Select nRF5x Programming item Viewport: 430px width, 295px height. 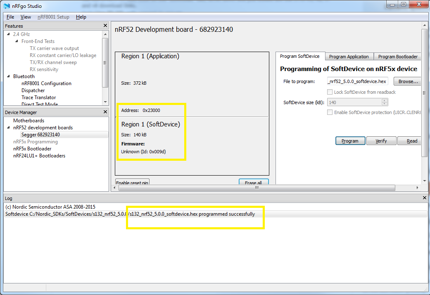tap(36, 142)
